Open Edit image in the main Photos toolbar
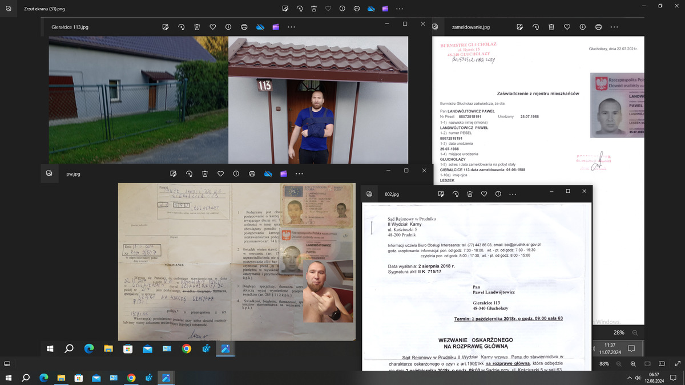Viewport: 685px width, 385px height. point(285,9)
